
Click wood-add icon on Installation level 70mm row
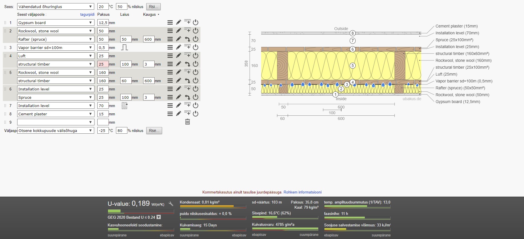coord(124,106)
